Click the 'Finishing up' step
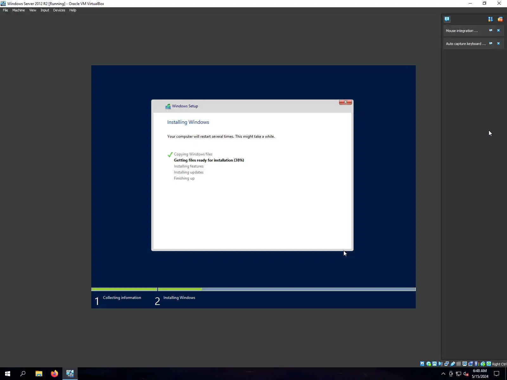Viewport: 507px width, 380px height. [x=184, y=178]
